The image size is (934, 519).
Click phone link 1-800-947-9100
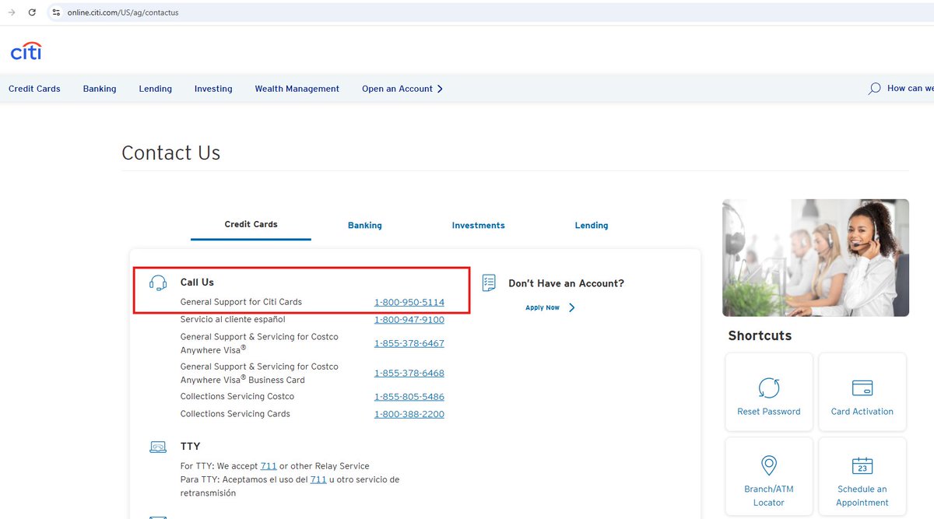409,320
